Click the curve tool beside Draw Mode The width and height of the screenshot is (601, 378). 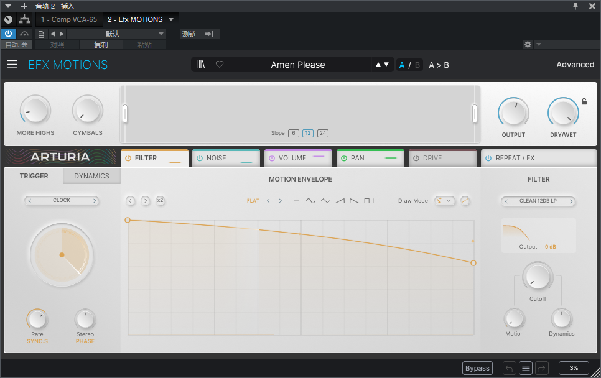(x=465, y=200)
